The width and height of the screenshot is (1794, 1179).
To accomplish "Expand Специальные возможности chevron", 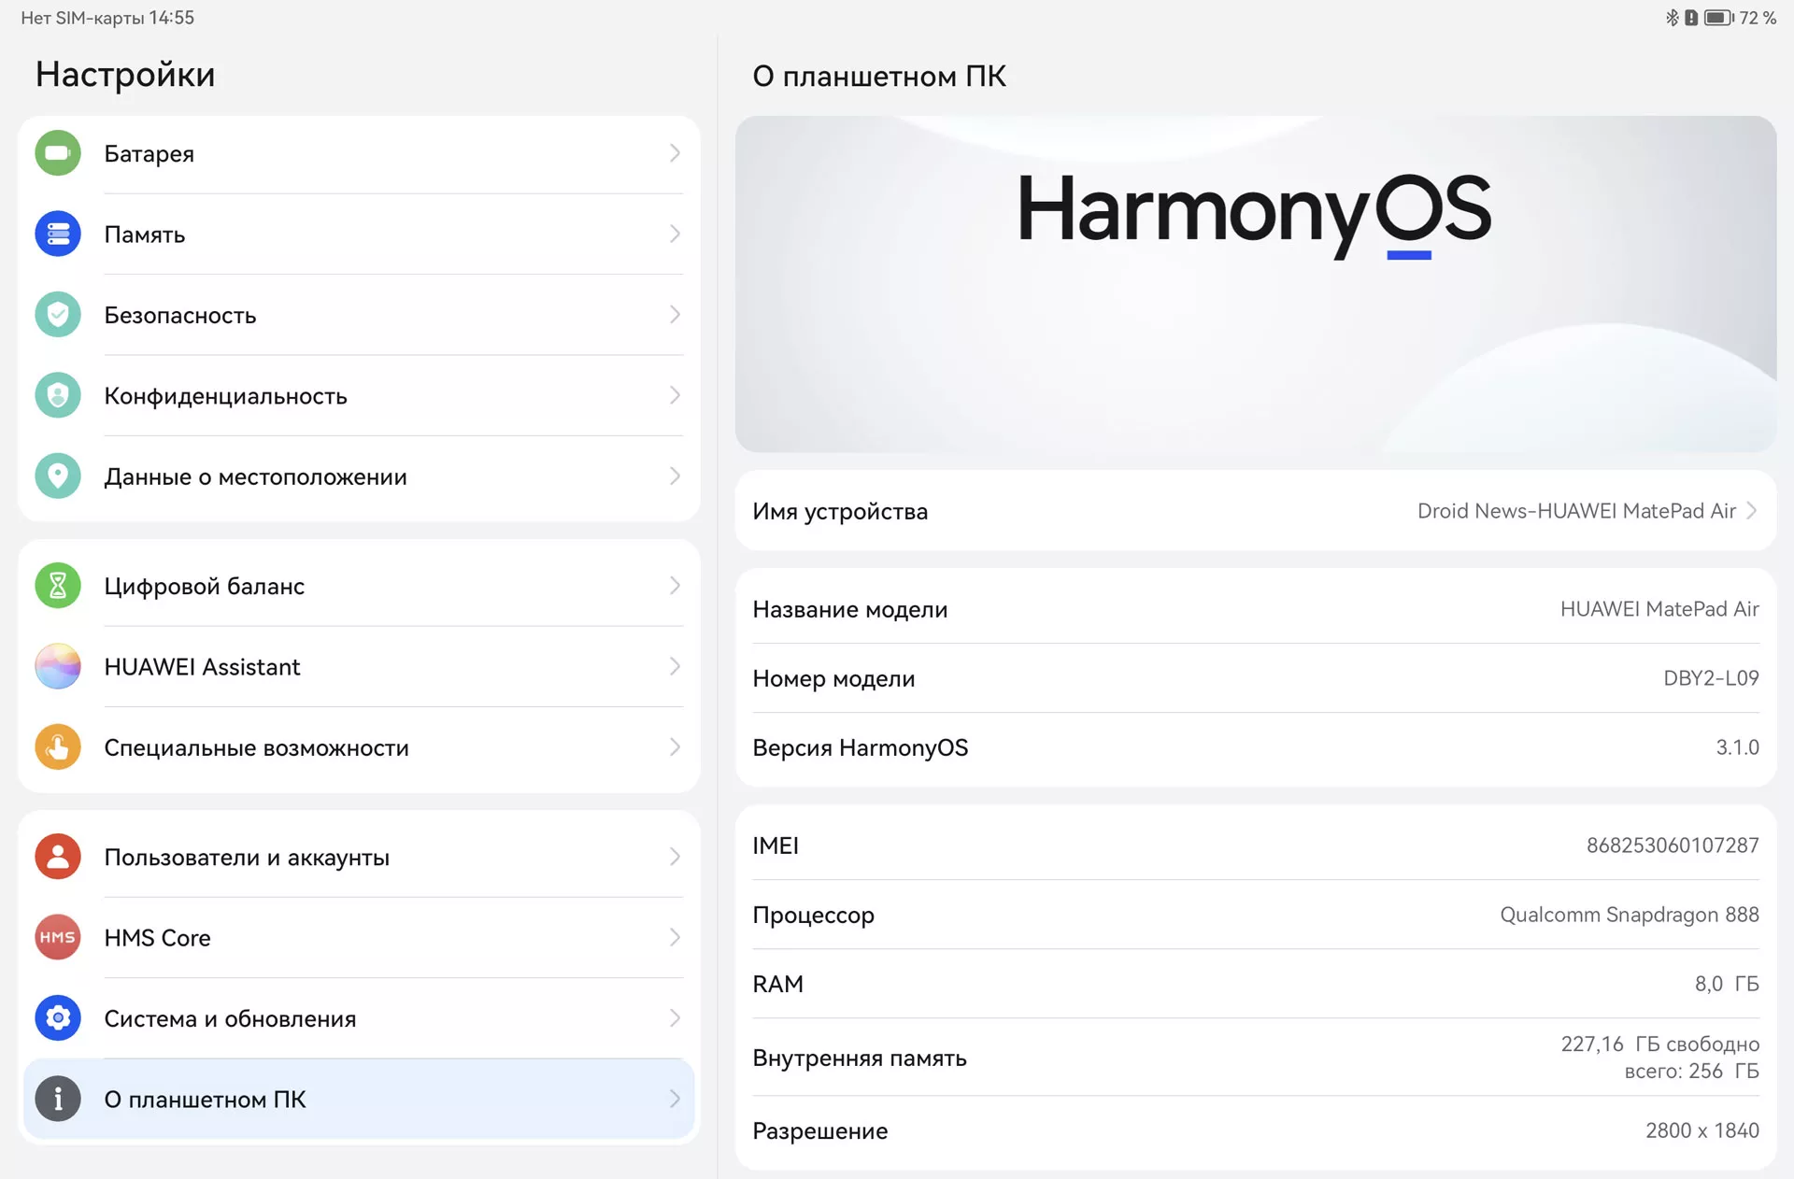I will pyautogui.click(x=675, y=747).
